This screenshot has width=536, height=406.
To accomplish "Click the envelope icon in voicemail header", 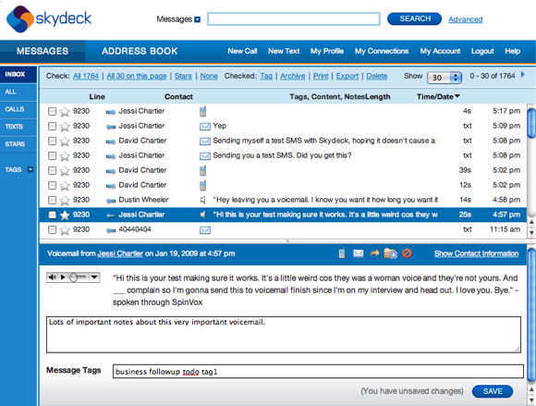I will click(358, 253).
